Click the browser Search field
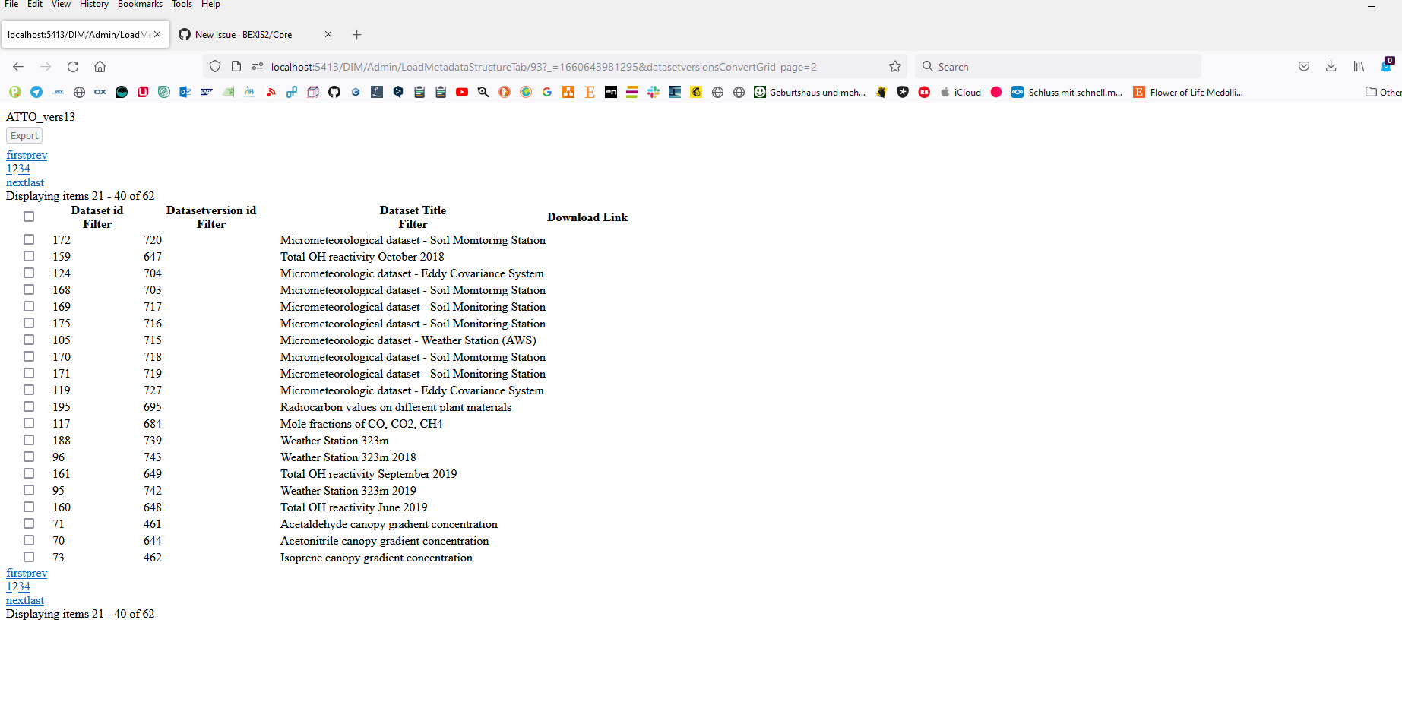 click(x=1058, y=67)
